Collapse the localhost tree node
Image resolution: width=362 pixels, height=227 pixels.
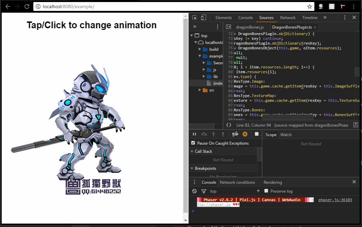point(196,43)
